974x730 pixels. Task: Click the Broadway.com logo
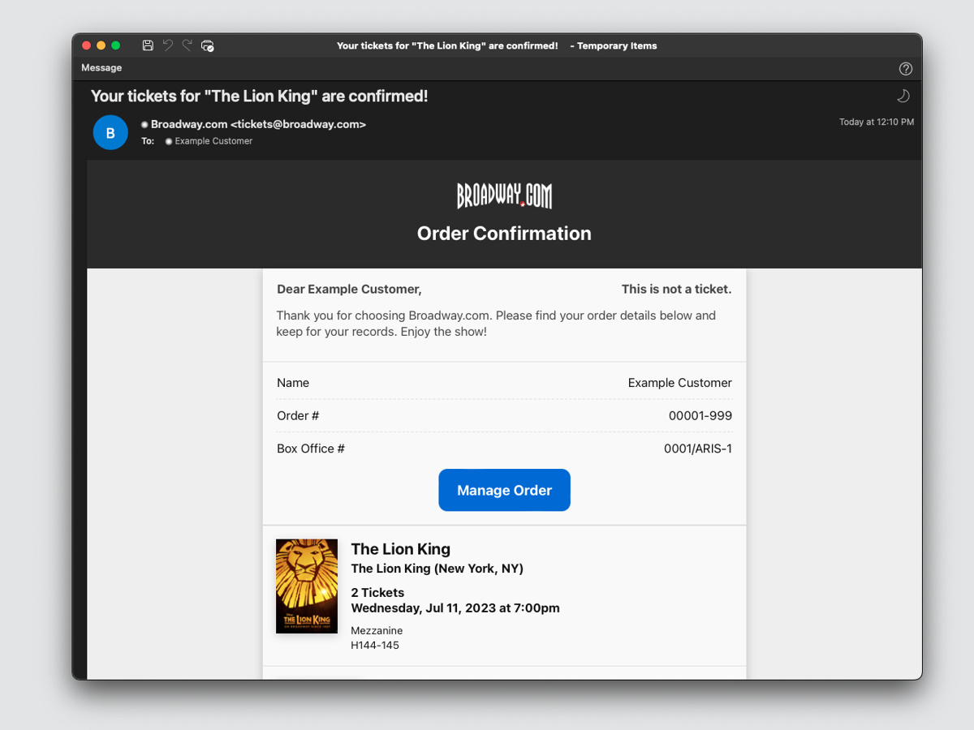(x=504, y=195)
